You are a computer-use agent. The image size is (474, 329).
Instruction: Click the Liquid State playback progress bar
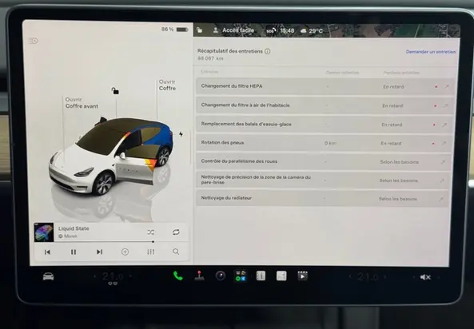tap(94, 242)
